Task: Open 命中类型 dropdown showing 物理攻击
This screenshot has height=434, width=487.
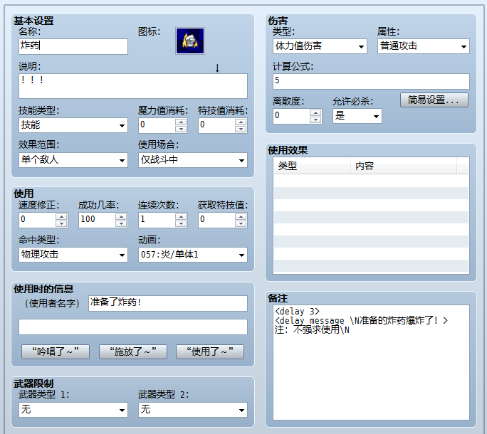Action: pos(73,255)
